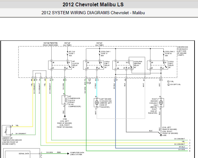Click the 'A/C COMPRESSOR CLUTCH' description text
Image resolution: width=198 pixels, height=158 pixels.
tap(75, 101)
